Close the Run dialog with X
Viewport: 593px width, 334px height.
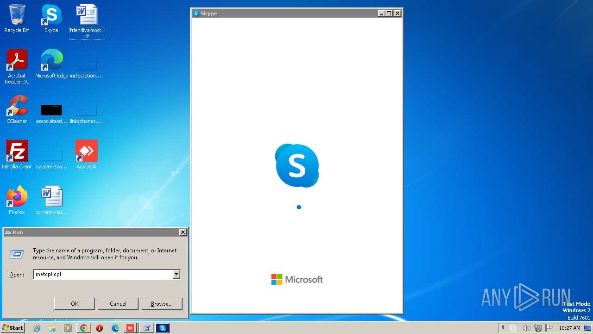pyautogui.click(x=183, y=232)
